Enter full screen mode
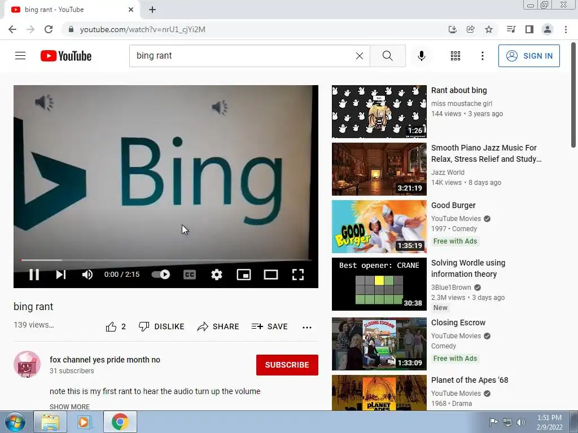 click(x=298, y=275)
